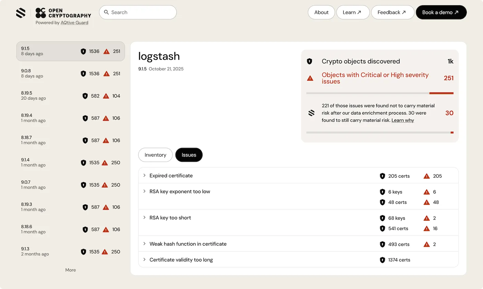Choose version 9.1.4 in the sidebar

pyautogui.click(x=71, y=162)
